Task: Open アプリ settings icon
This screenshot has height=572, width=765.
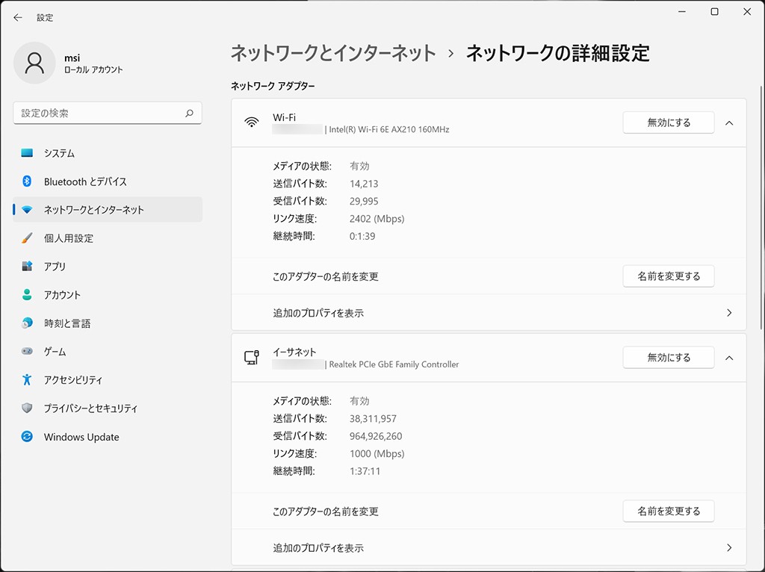Action: 28,267
